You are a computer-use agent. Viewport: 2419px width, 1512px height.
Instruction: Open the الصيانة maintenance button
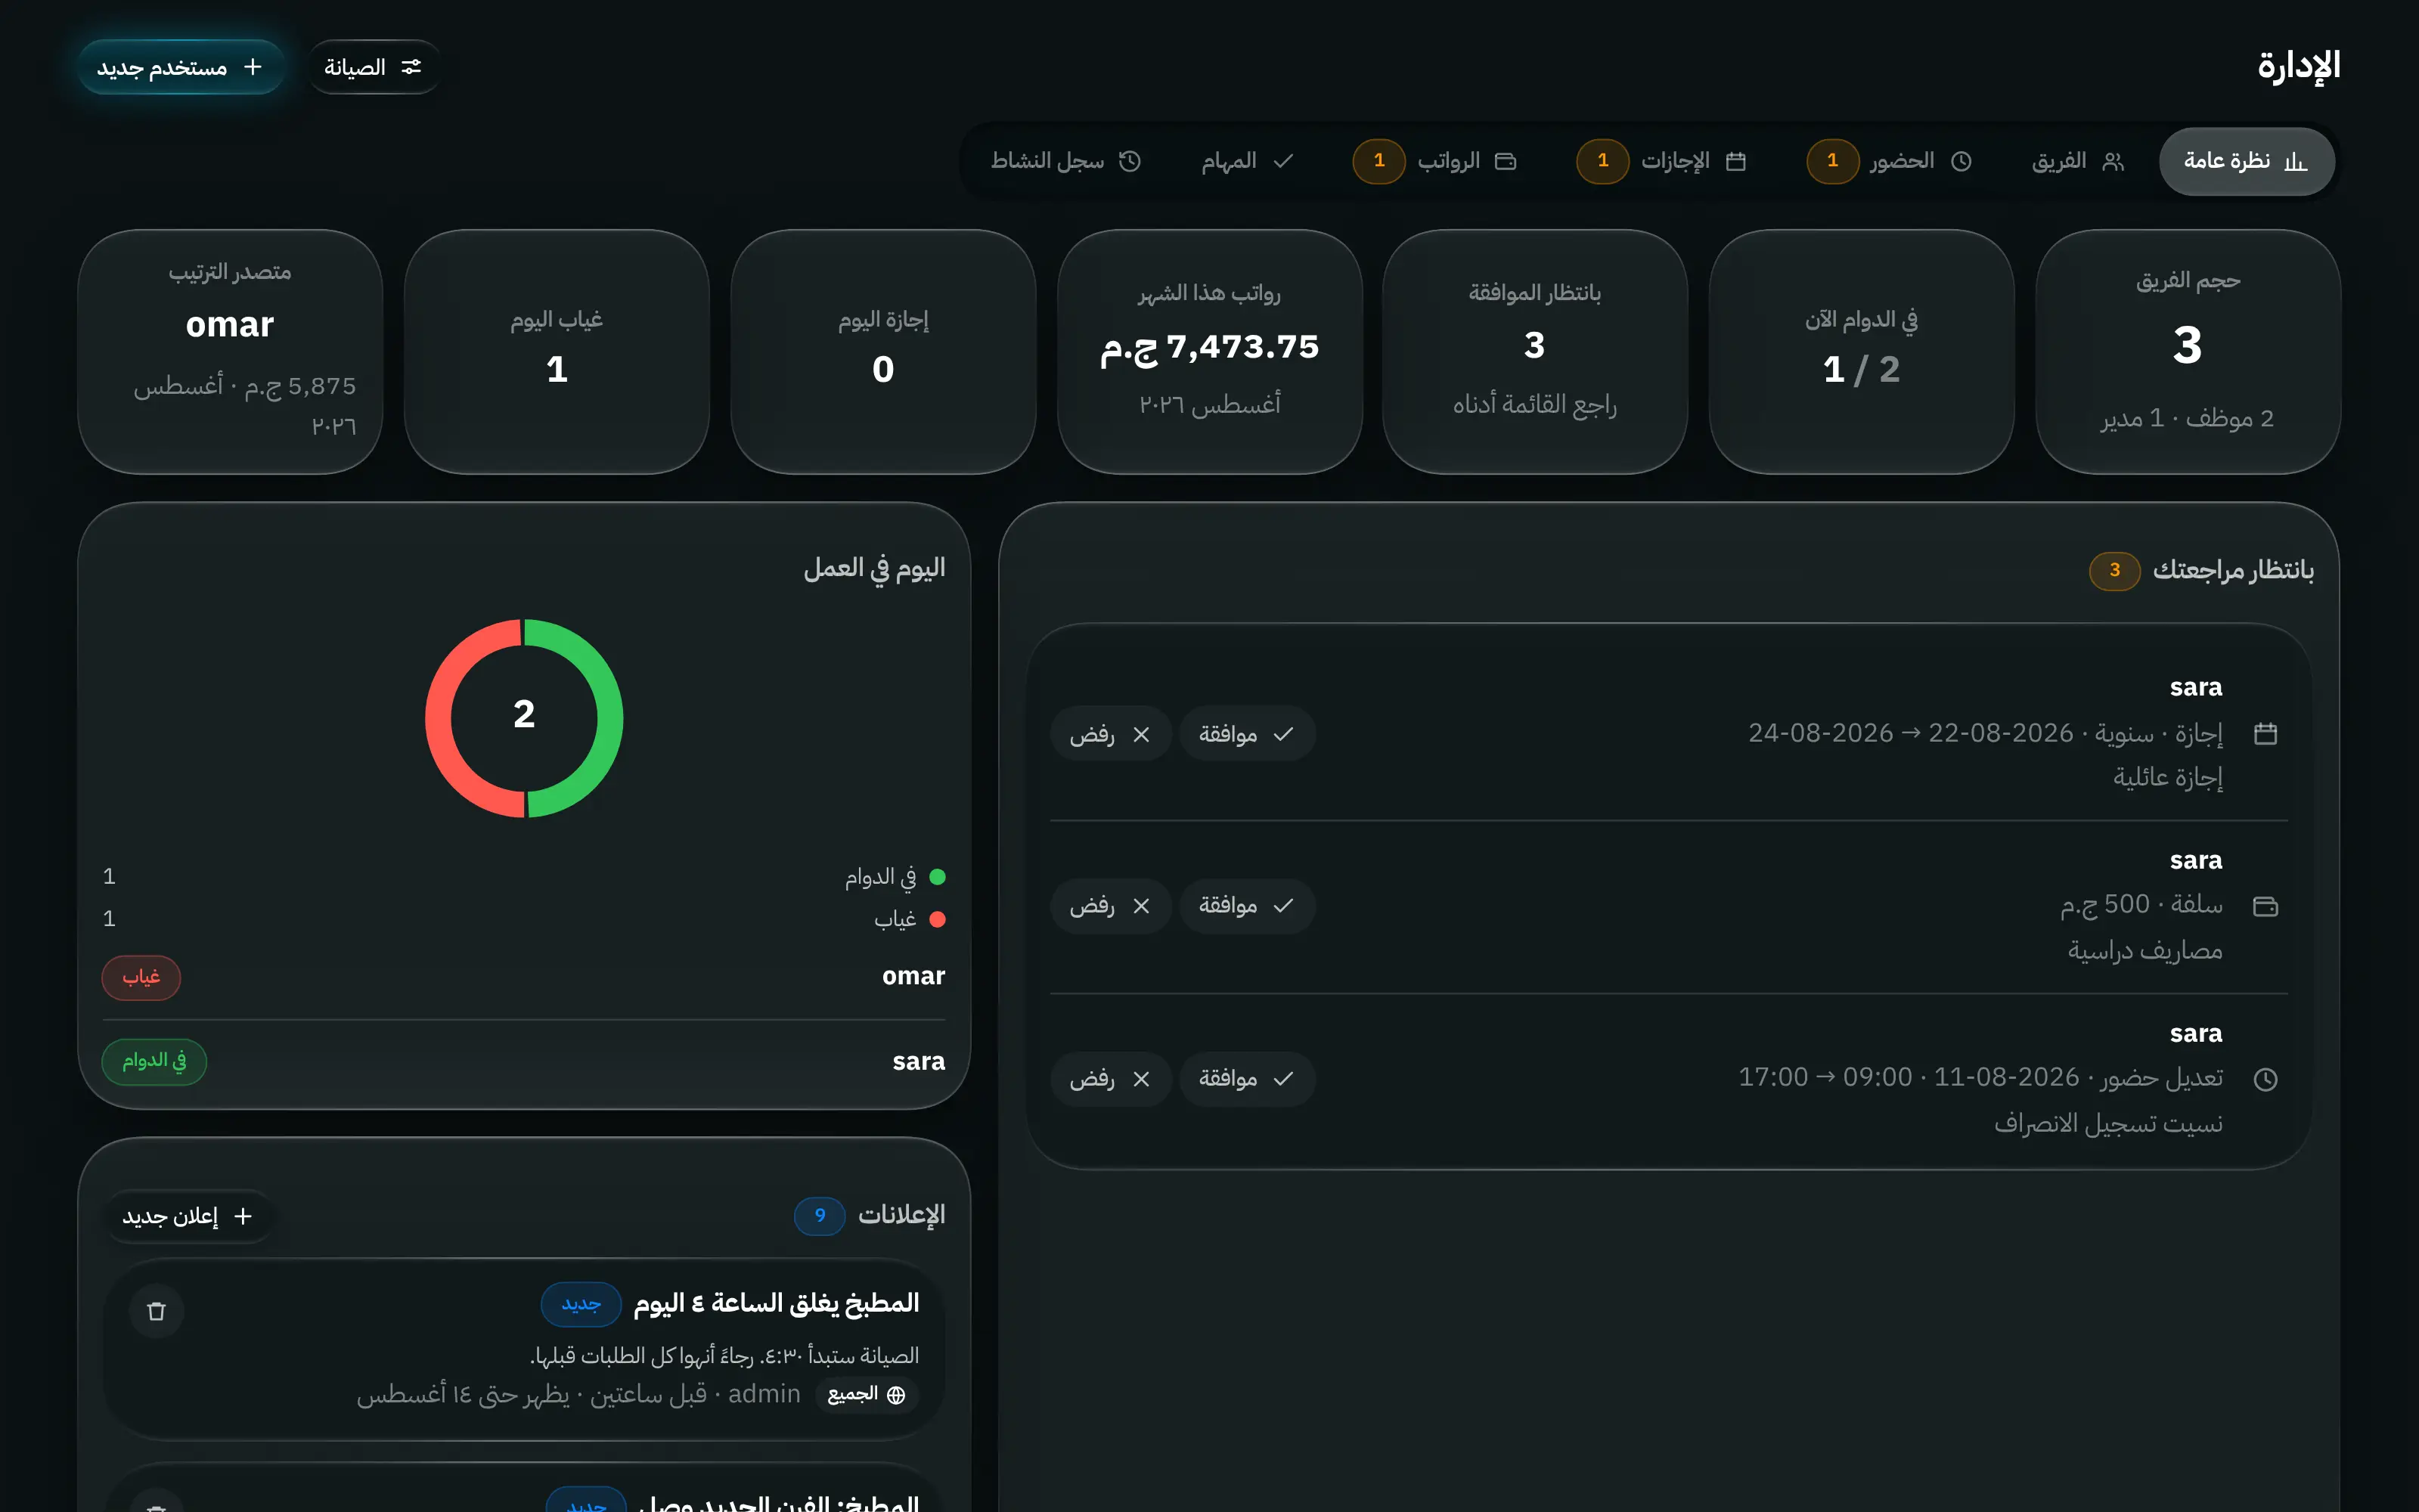(373, 67)
